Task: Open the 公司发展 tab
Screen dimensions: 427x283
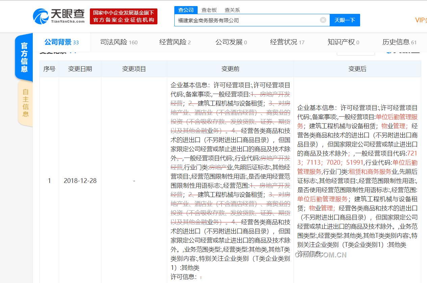Action: [x=231, y=42]
